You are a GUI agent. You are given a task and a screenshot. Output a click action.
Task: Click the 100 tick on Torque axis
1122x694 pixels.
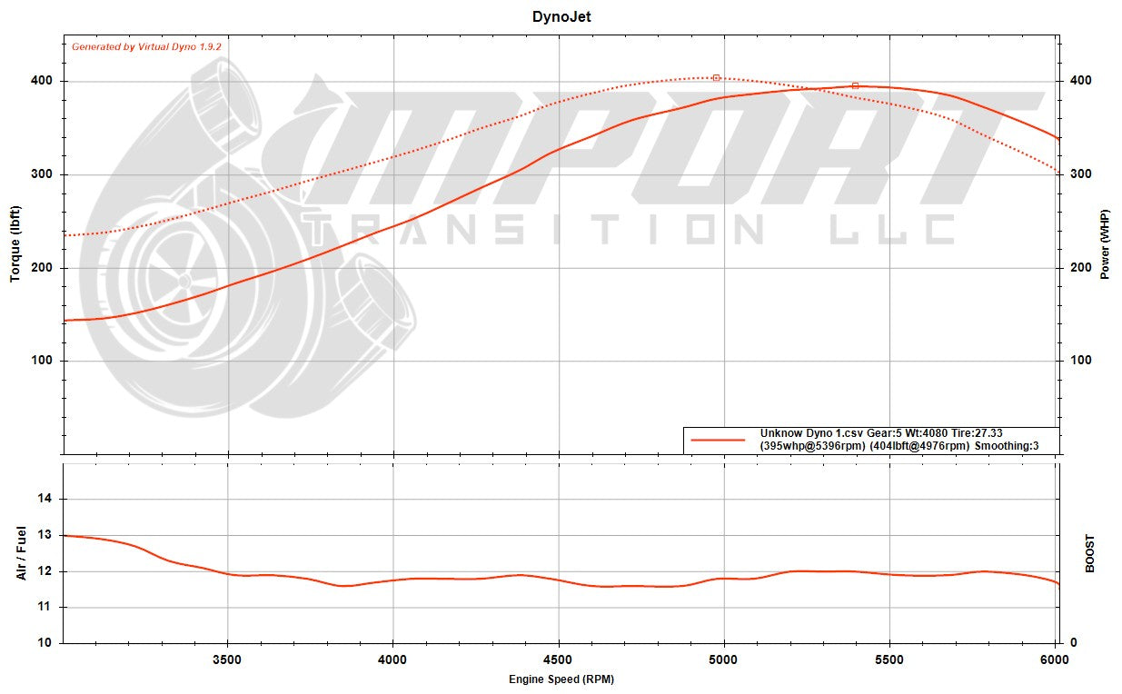[x=44, y=361]
